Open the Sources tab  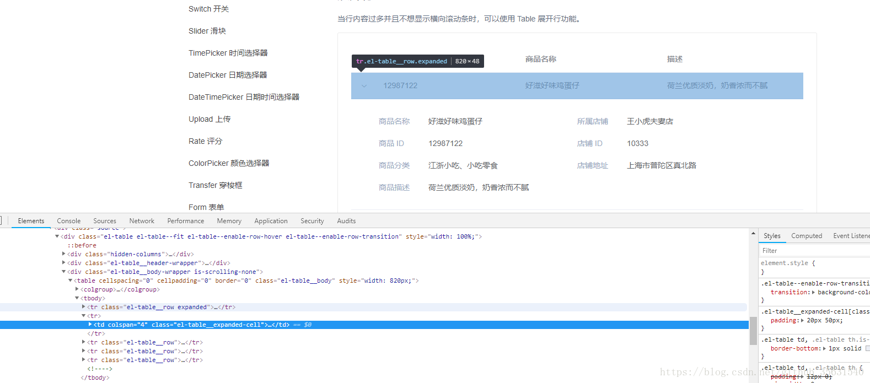coord(105,221)
